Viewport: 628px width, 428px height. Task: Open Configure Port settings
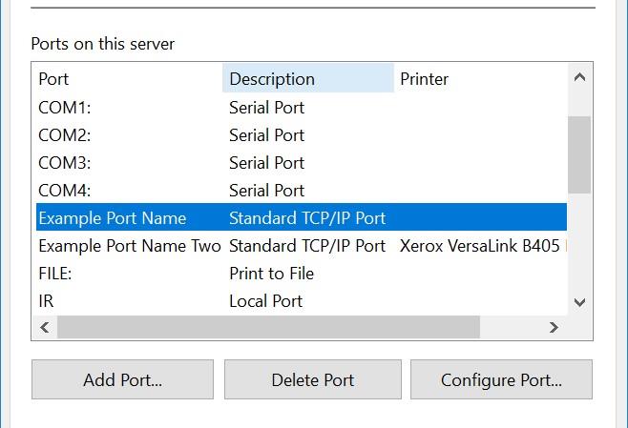tap(501, 379)
